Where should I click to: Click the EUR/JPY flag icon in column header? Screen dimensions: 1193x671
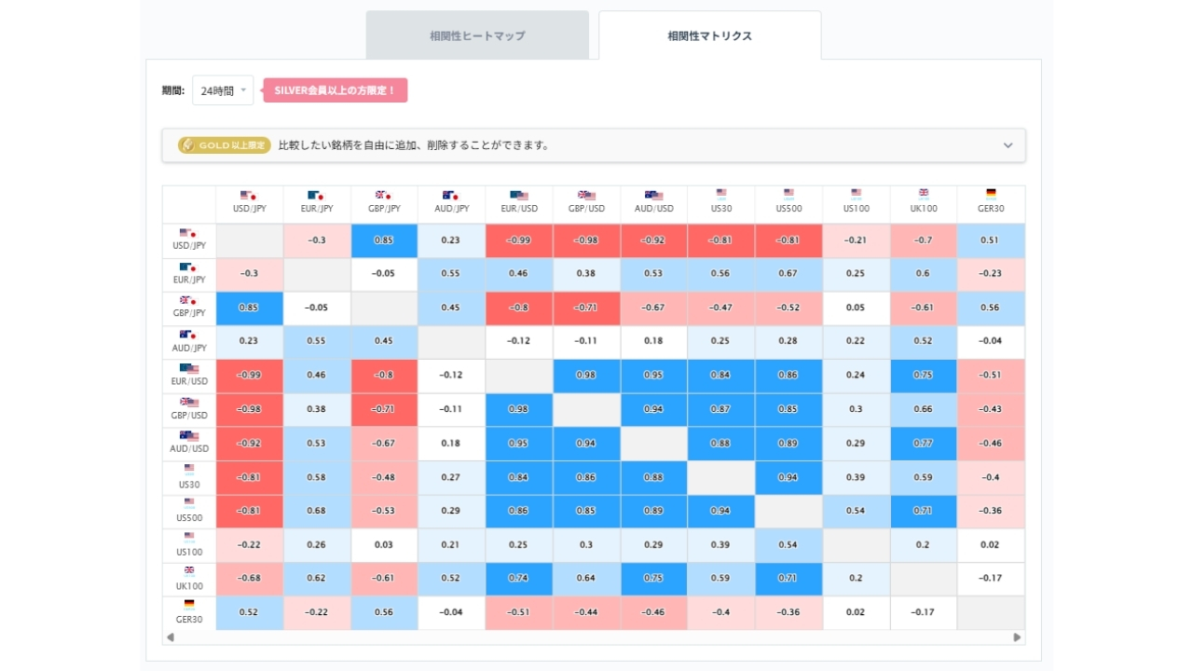pyautogui.click(x=317, y=196)
